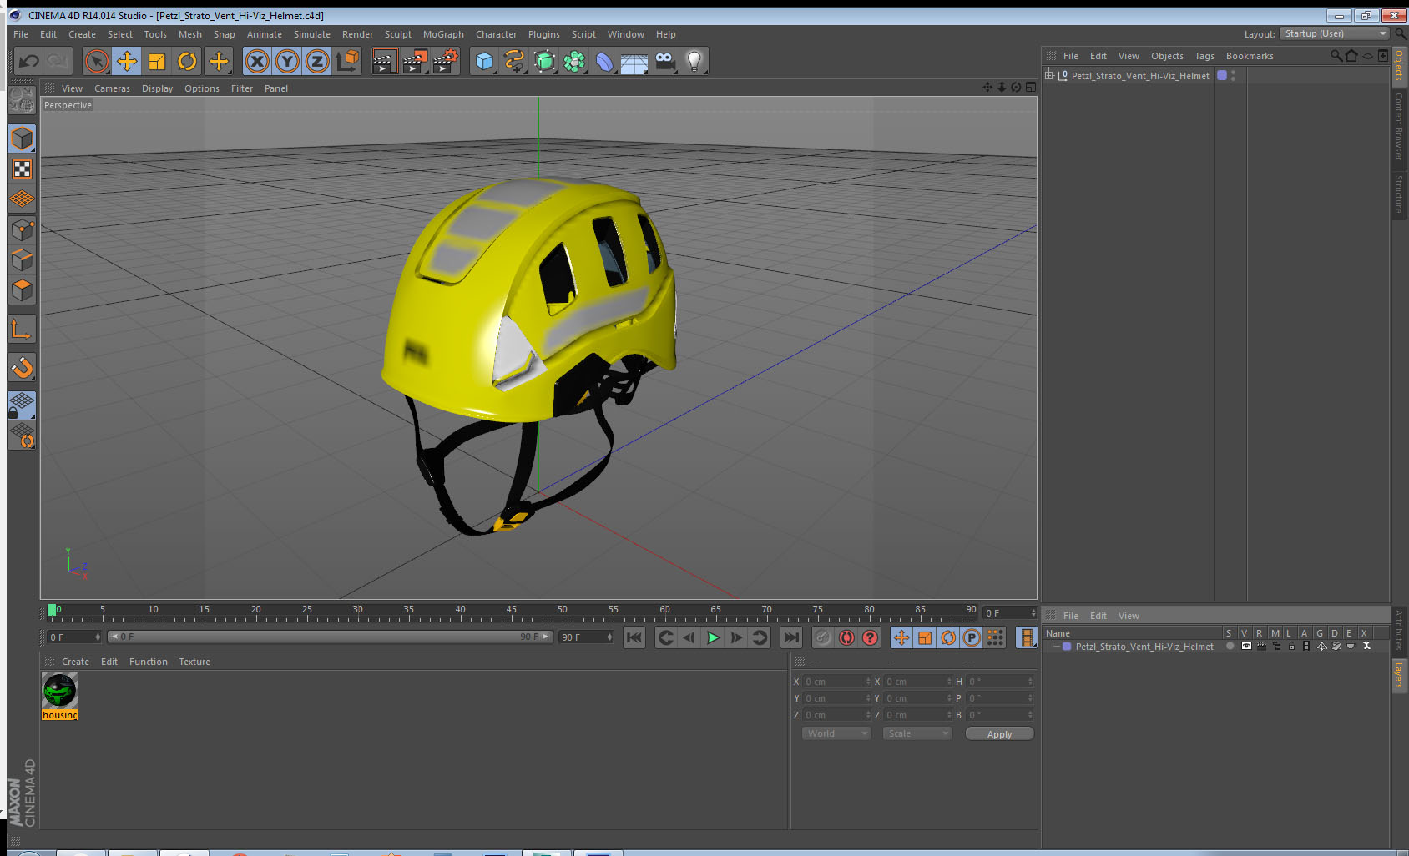Activate the Scale tool in top toolbar
The width and height of the screenshot is (1409, 856).
157,61
